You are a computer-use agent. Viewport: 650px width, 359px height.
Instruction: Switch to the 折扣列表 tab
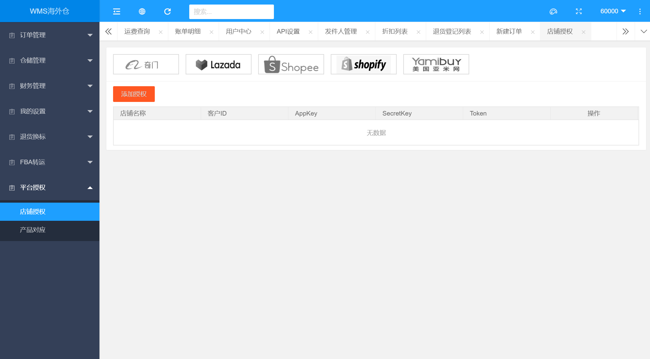click(395, 31)
